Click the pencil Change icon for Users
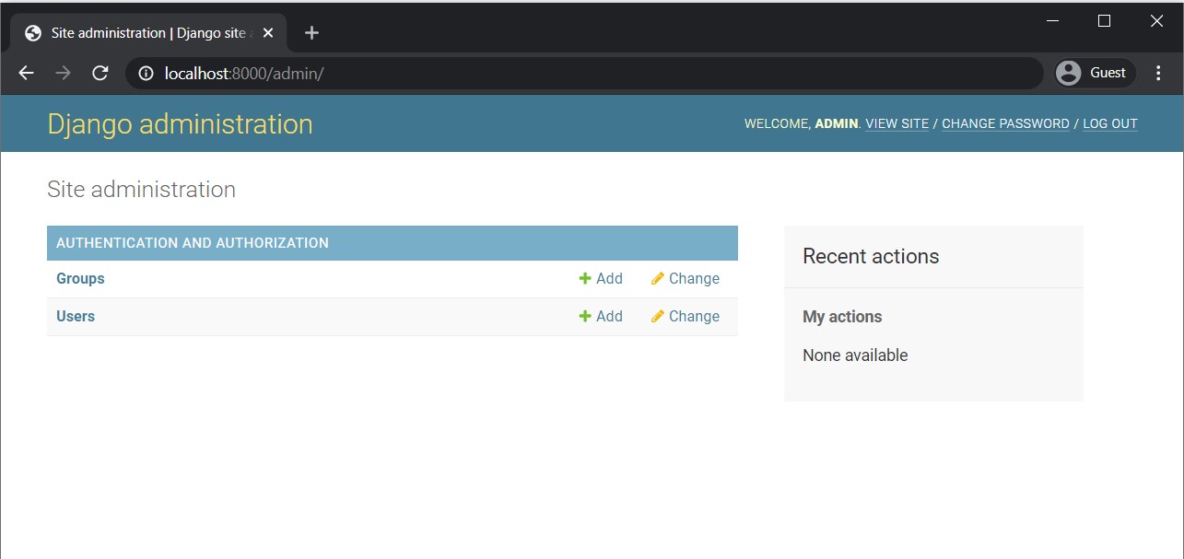The width and height of the screenshot is (1184, 559). click(x=658, y=317)
